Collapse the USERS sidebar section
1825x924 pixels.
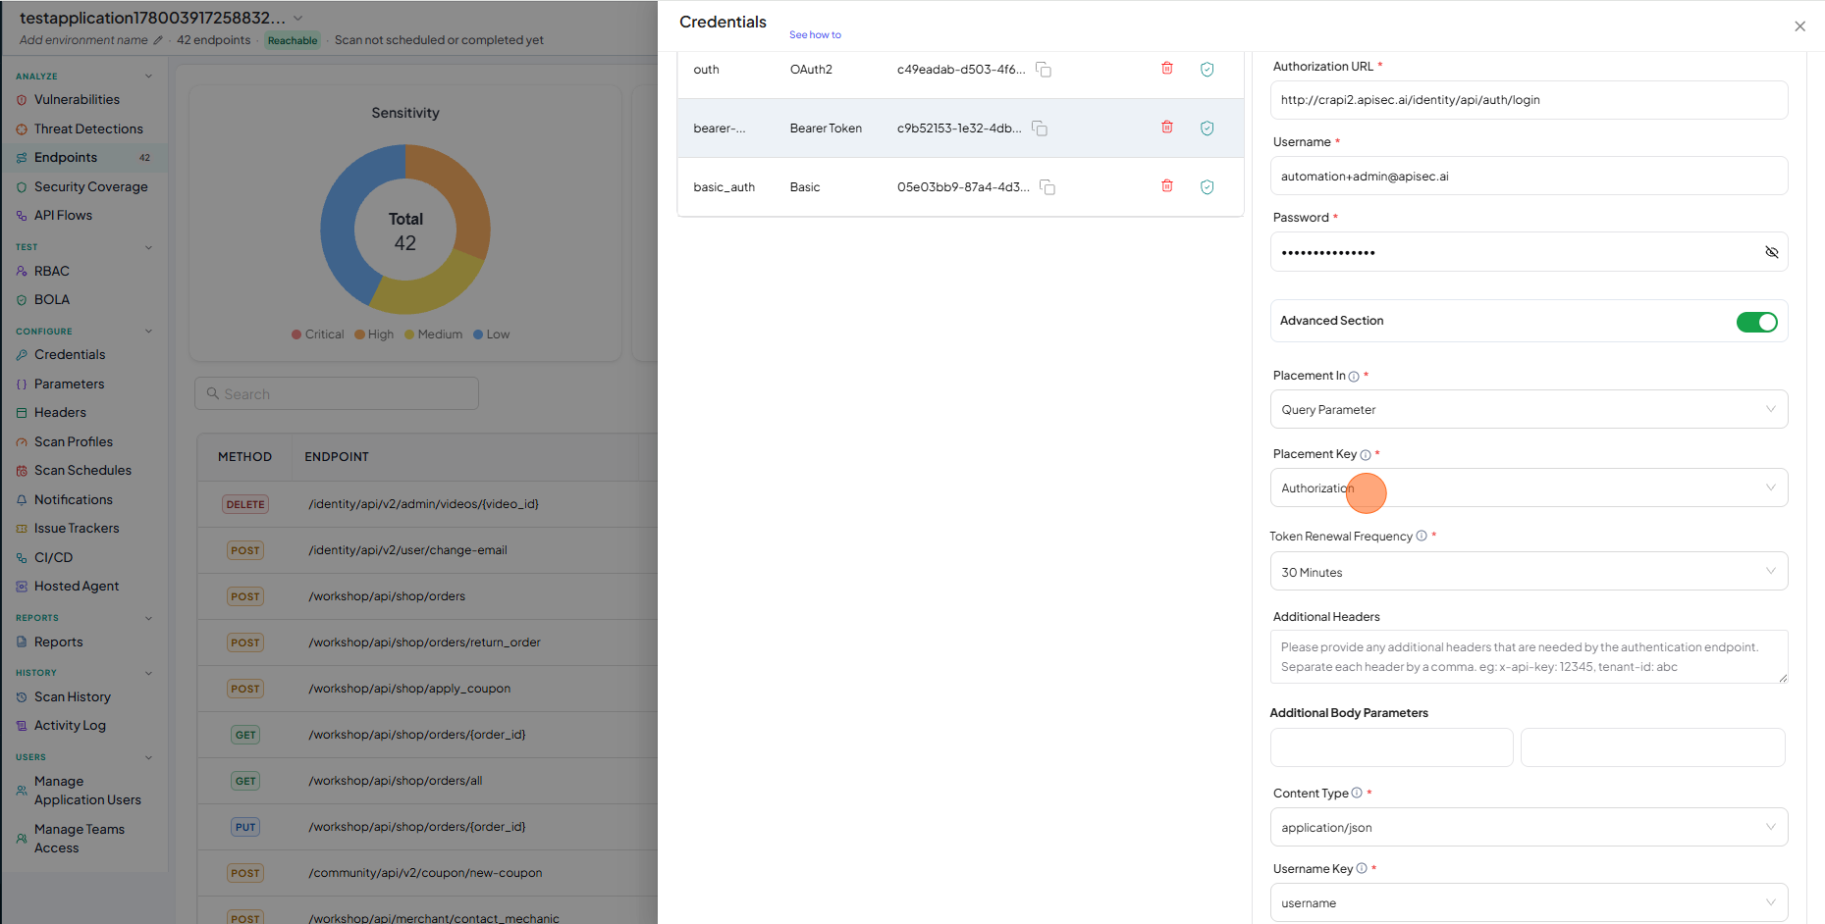[x=148, y=757]
